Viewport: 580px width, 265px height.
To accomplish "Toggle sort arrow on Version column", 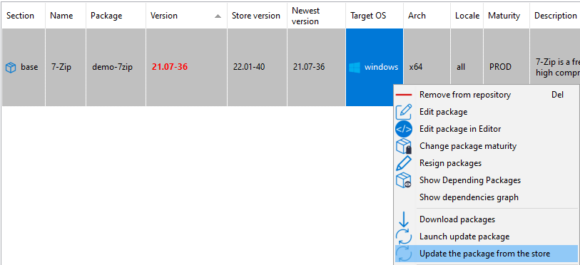I will click(x=218, y=16).
